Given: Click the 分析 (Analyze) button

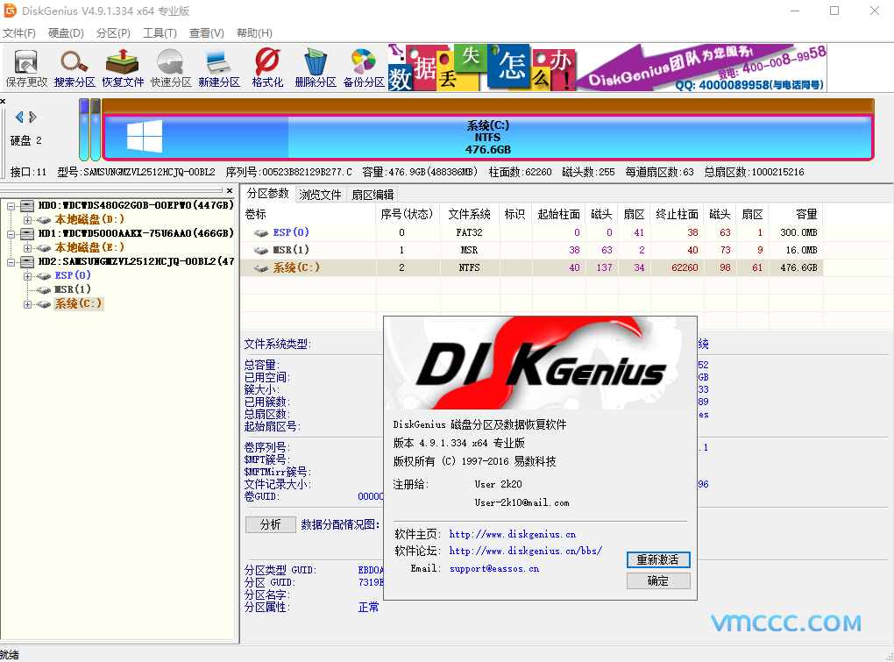Looking at the screenshot, I should click(270, 524).
